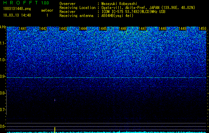Click the gray vertical range bar beside 0.8

[x=7, y=102]
